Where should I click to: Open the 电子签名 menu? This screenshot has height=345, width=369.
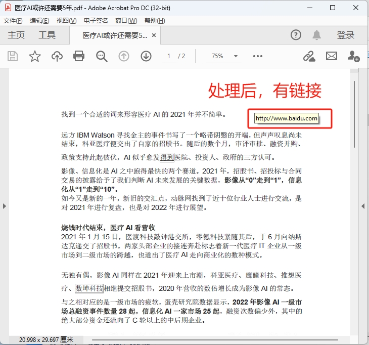(x=96, y=21)
